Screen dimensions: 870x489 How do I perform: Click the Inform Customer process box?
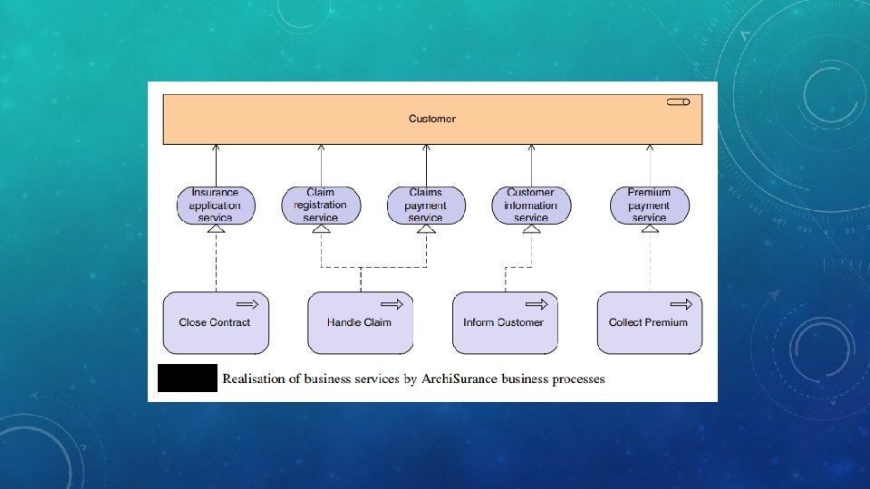pos(505,322)
